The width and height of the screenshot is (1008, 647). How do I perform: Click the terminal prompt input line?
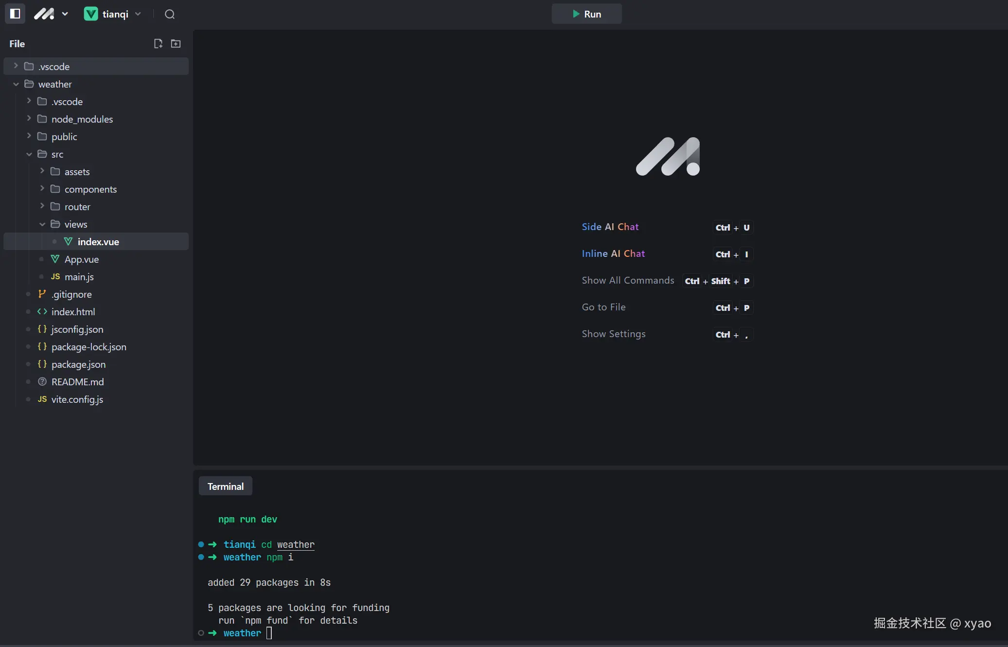[269, 633]
